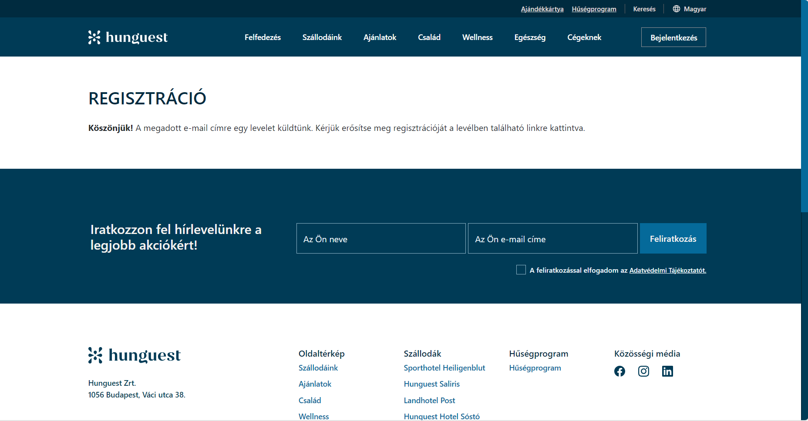Open Hunguest Saliris link
Screen dimensions: 808x421
coord(431,384)
